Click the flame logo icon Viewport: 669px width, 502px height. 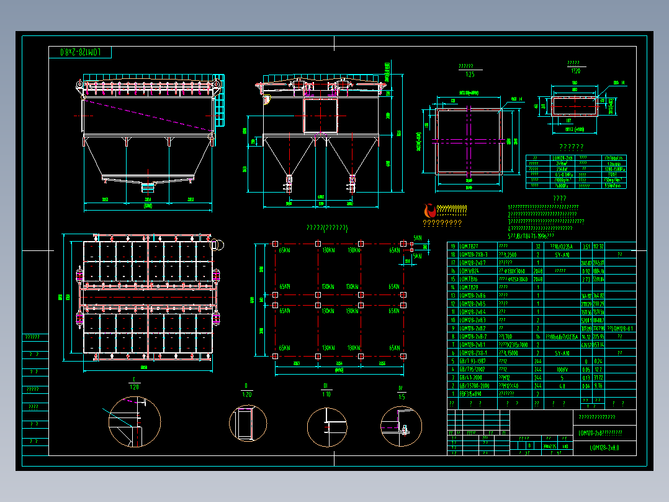pos(429,210)
